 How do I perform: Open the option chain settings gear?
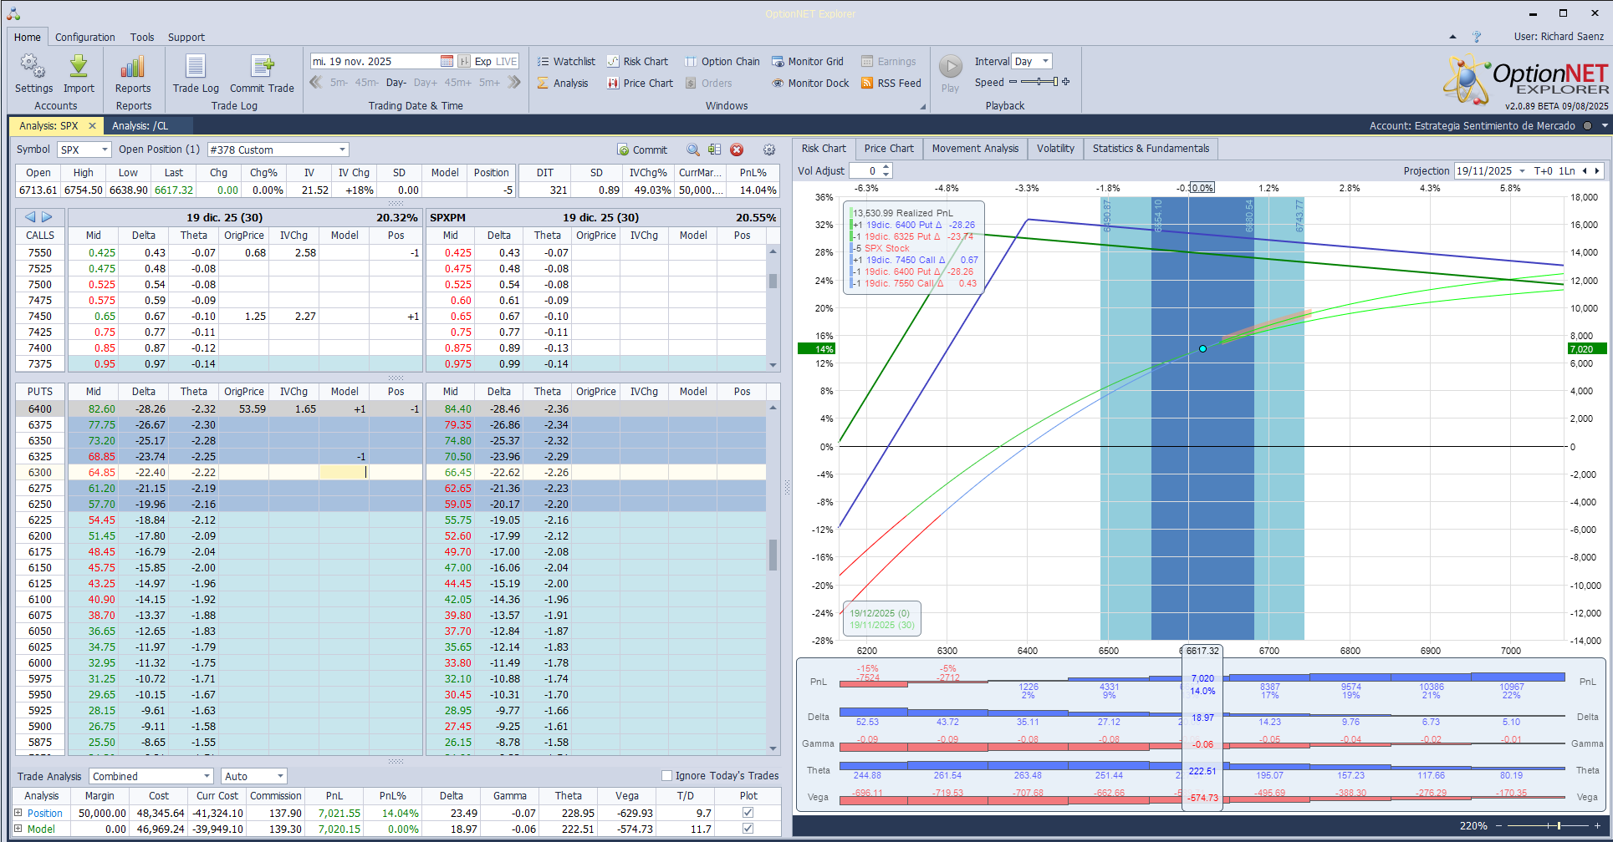pos(769,150)
